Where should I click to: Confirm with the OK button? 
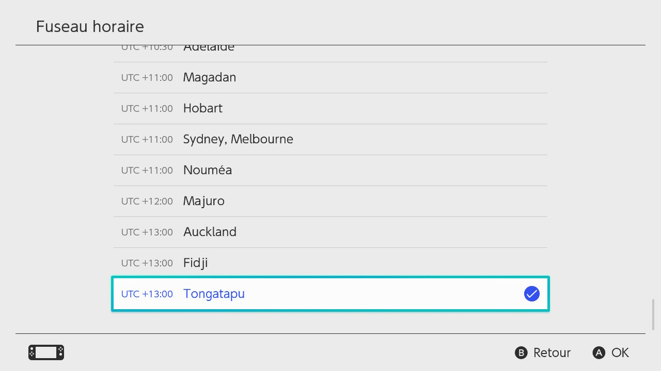(x=611, y=352)
